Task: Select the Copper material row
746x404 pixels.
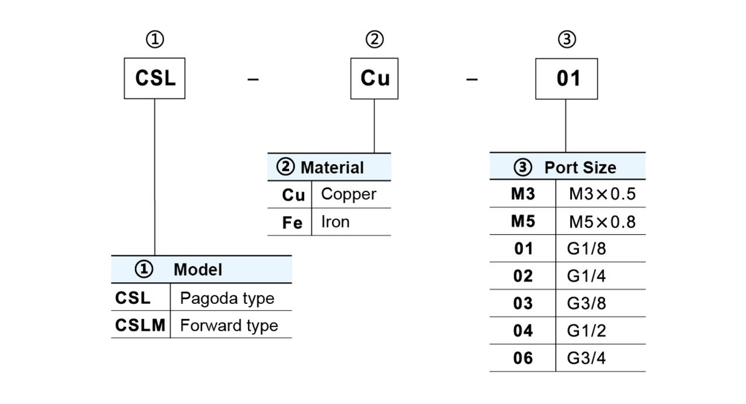Action: pyautogui.click(x=329, y=195)
